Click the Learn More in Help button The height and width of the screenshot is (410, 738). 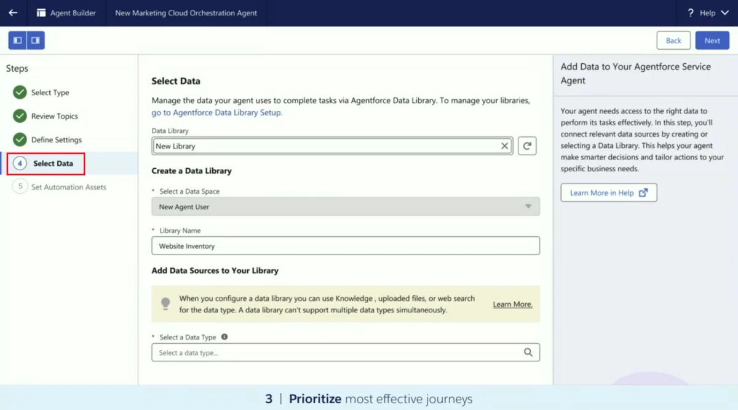coord(609,193)
